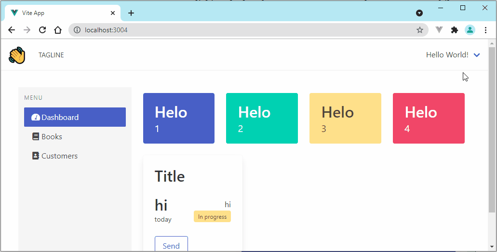Viewport: 497px width, 252px height.
Task: Open the tab search dropdown arrow
Action: pyautogui.click(x=419, y=13)
